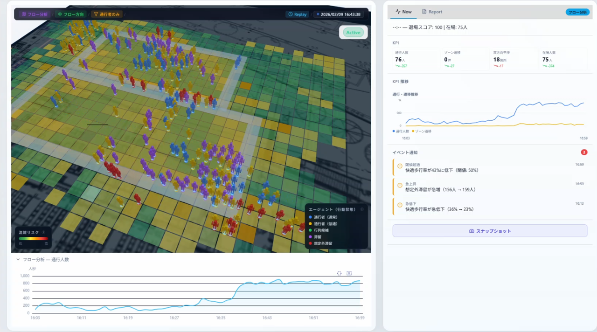Image resolution: width=597 pixels, height=332 pixels.
Task: Click the info icon beside エージェント legend title
Action: (x=362, y=209)
